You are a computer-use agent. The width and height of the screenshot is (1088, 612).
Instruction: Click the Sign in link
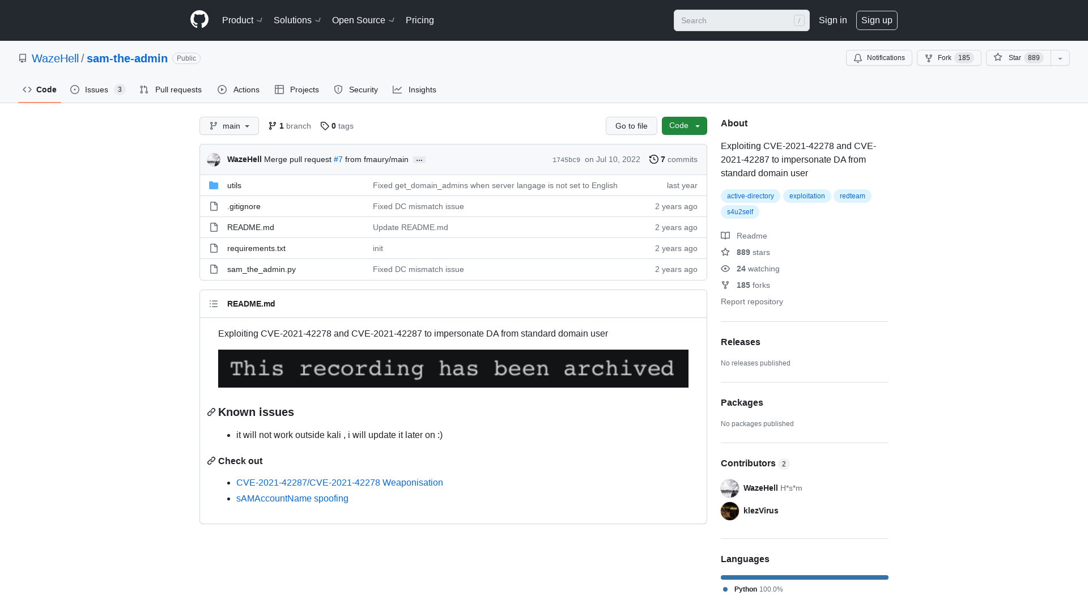point(833,20)
